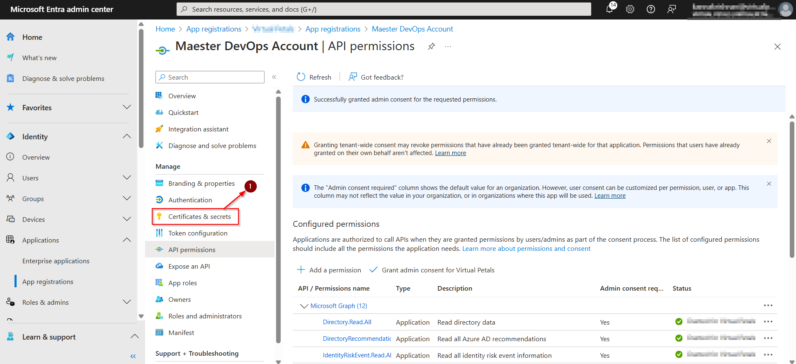Click Add a permission
This screenshot has height=364, width=796.
(x=329, y=270)
